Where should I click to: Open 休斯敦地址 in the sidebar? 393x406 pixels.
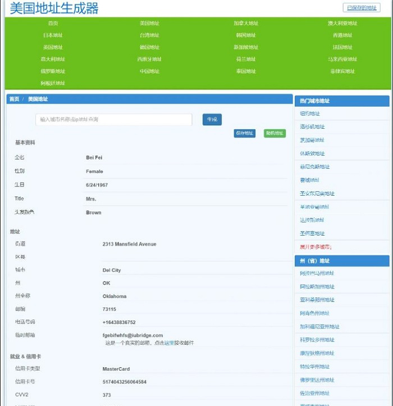[312, 154]
